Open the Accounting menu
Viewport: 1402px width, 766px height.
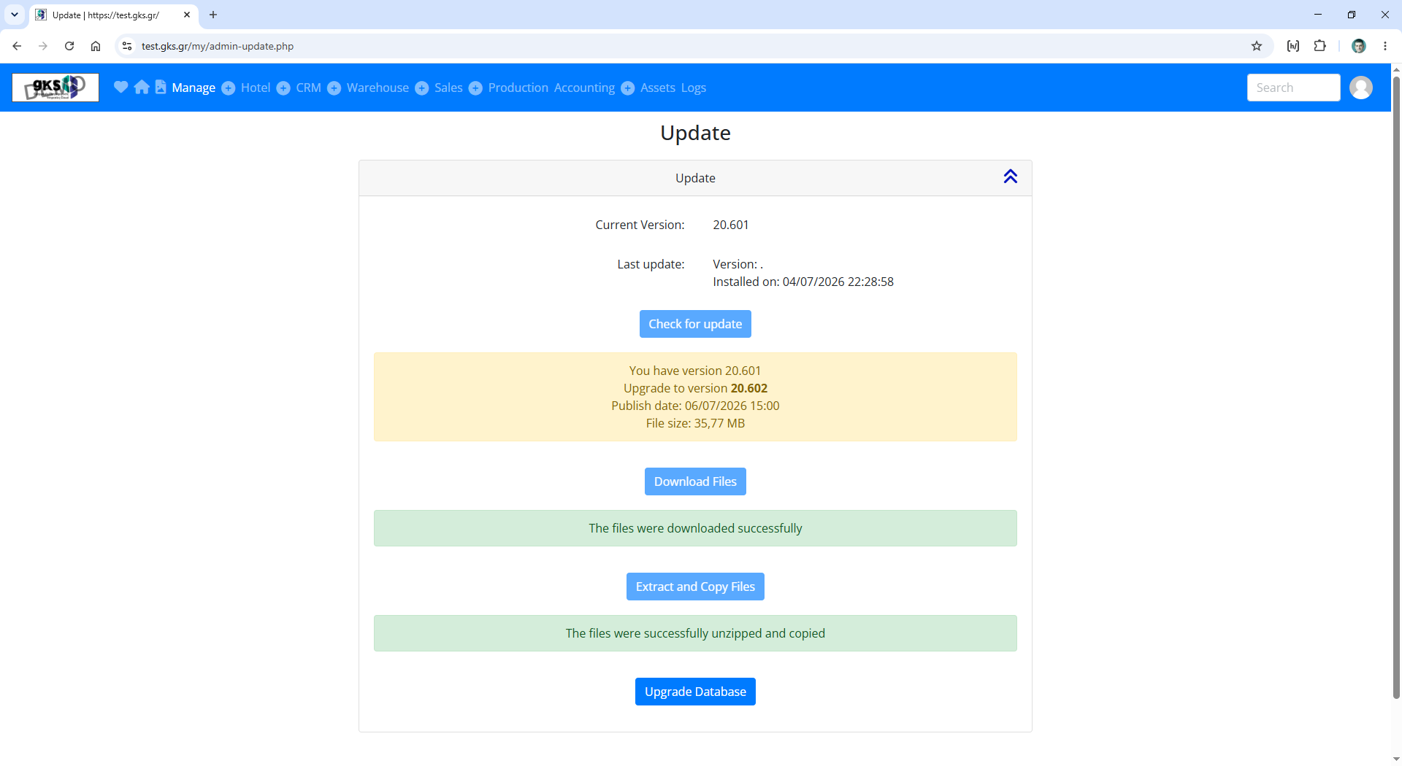(x=584, y=88)
